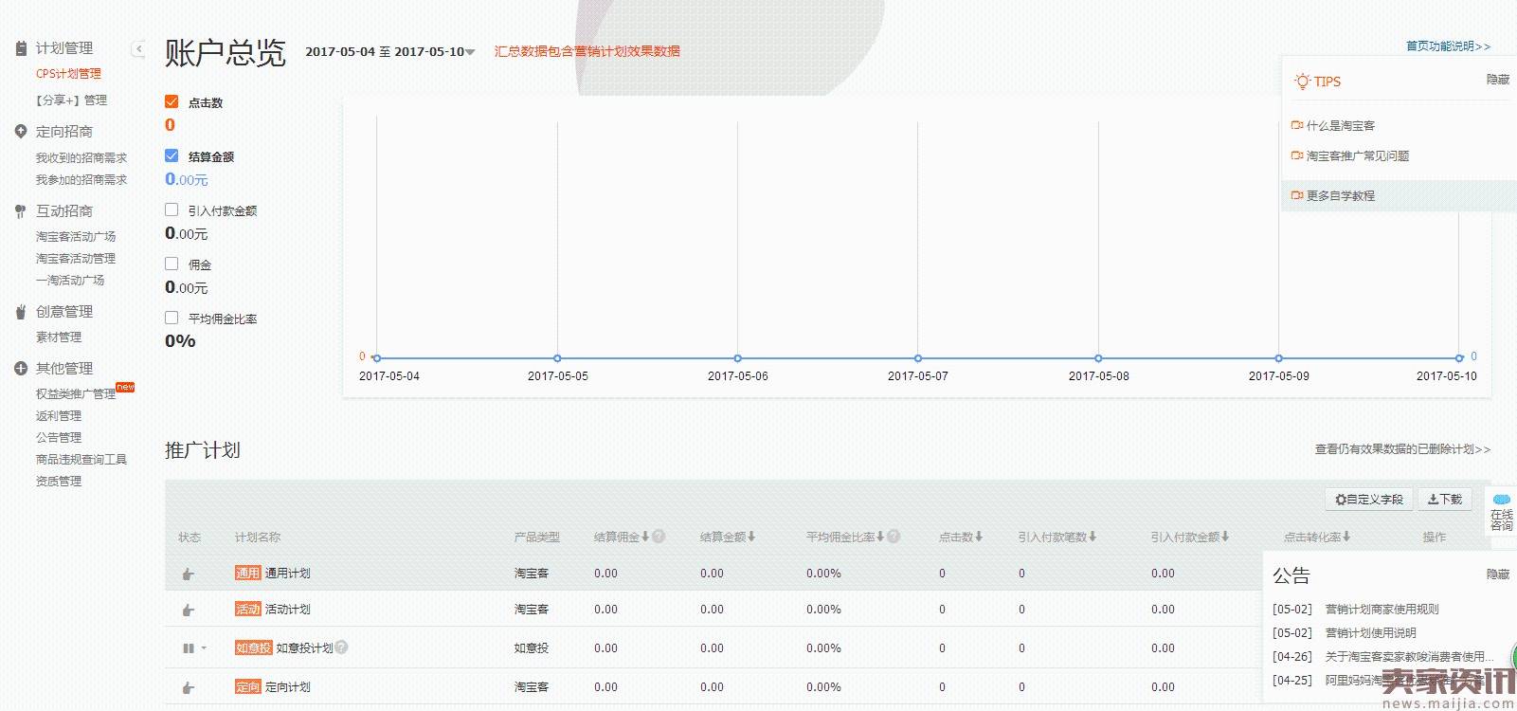Hide the TIPS panel via 隐藏
The height and width of the screenshot is (711, 1517).
click(x=1498, y=80)
